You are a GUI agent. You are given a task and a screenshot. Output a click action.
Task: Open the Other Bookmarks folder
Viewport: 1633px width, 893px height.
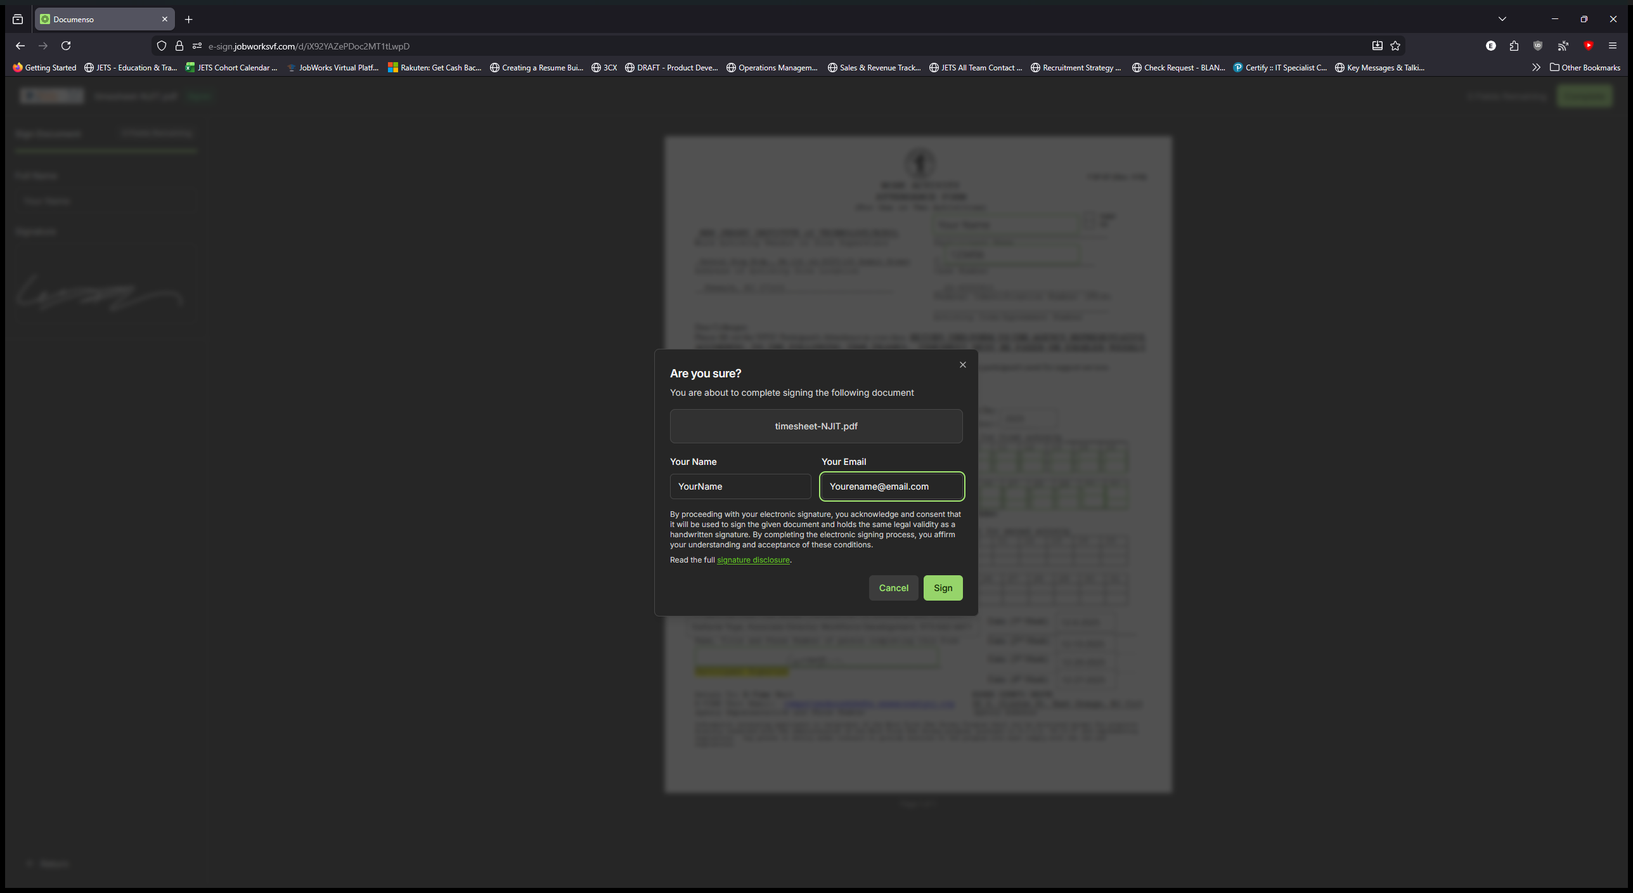[x=1585, y=67]
